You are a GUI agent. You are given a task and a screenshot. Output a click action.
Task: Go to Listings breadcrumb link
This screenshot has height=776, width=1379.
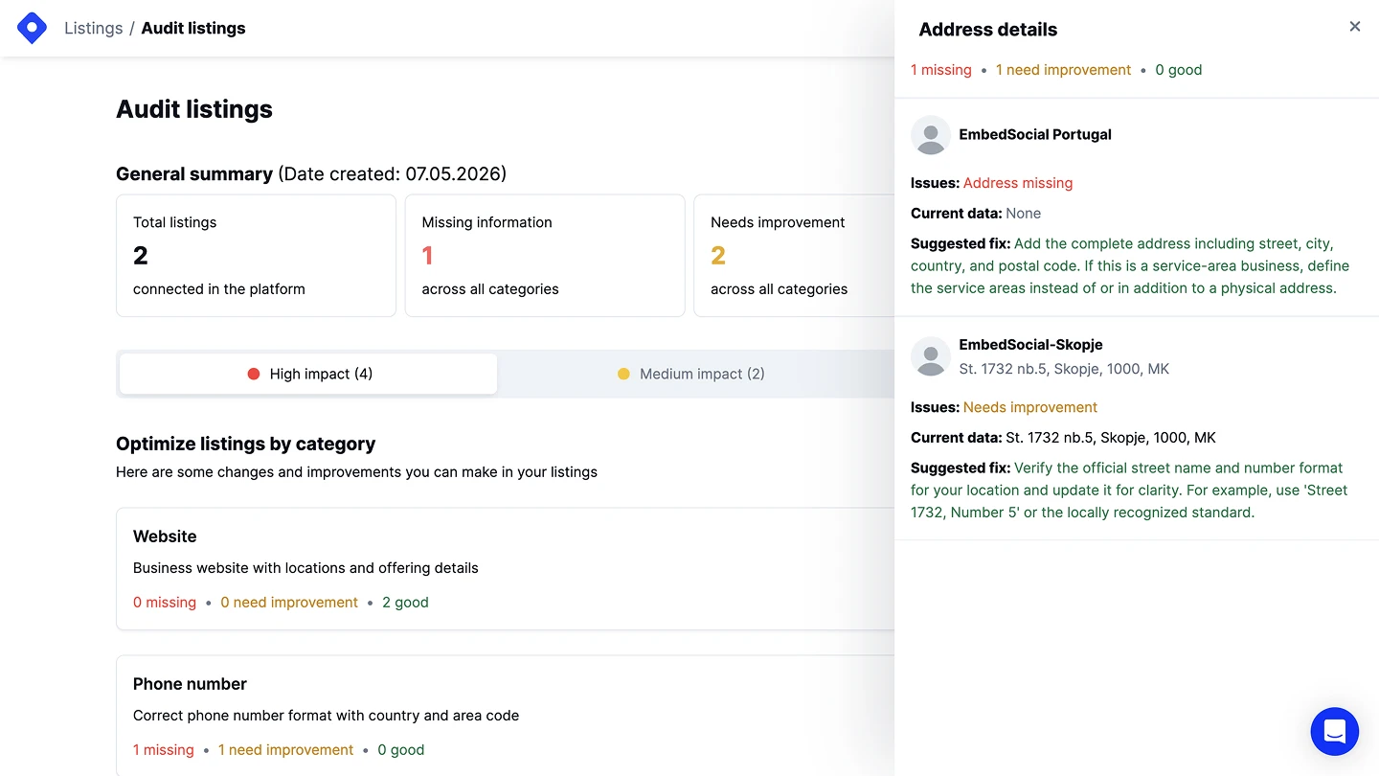[93, 29]
